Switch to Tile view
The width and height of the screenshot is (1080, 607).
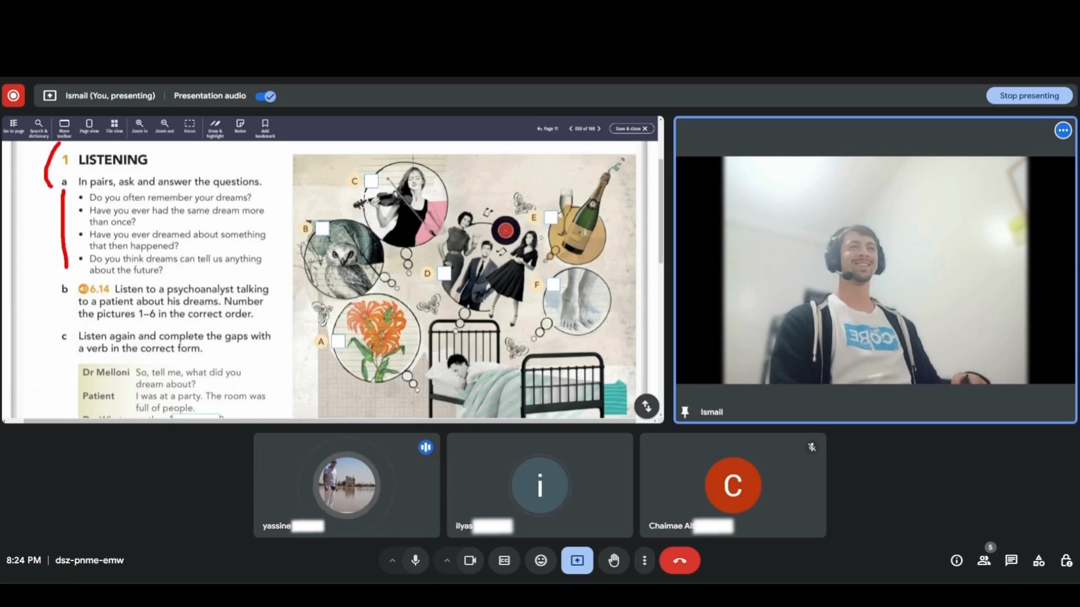click(114, 126)
